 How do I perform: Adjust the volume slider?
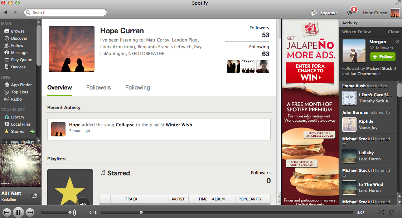(57, 212)
